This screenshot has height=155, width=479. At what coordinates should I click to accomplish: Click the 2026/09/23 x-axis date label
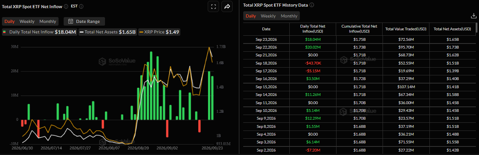pos(212,148)
